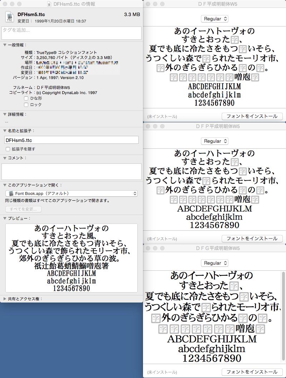
Task: Open the Font Book.app default application dropdown
Action: (x=71, y=193)
